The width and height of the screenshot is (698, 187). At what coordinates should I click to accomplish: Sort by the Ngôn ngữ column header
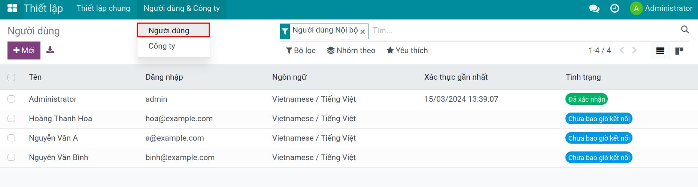[x=289, y=77]
